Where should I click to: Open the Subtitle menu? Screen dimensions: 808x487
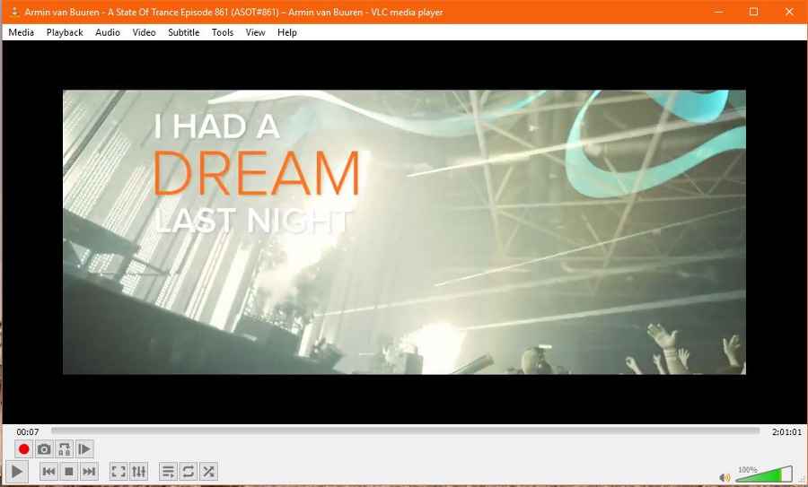click(x=183, y=32)
